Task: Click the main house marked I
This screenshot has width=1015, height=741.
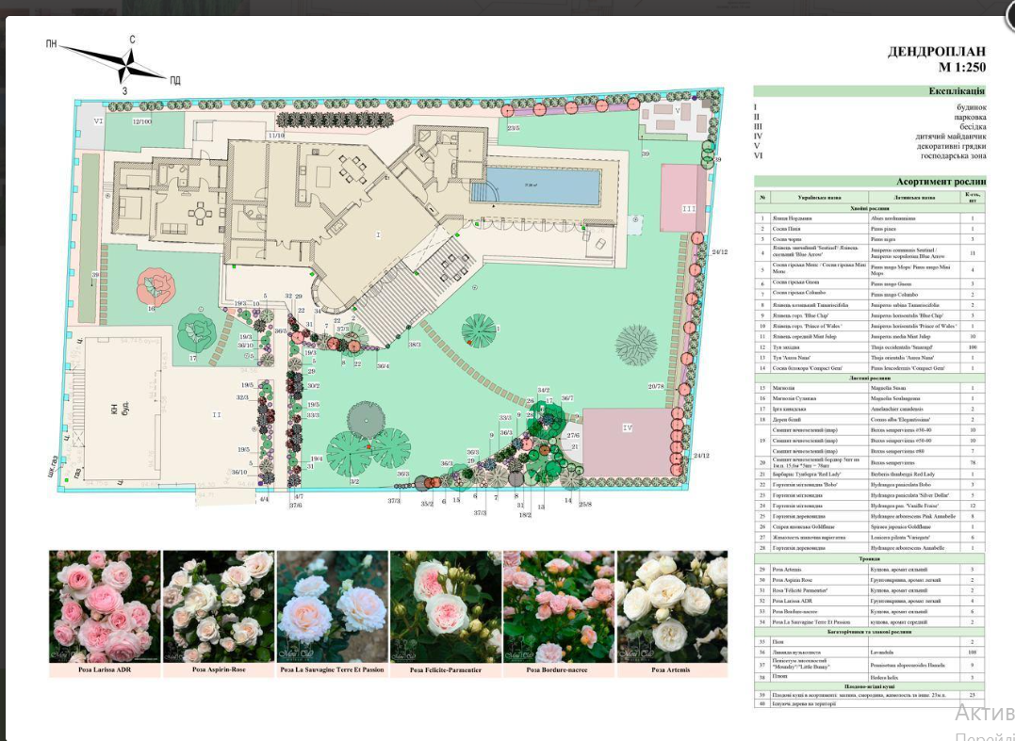Action: (377, 231)
